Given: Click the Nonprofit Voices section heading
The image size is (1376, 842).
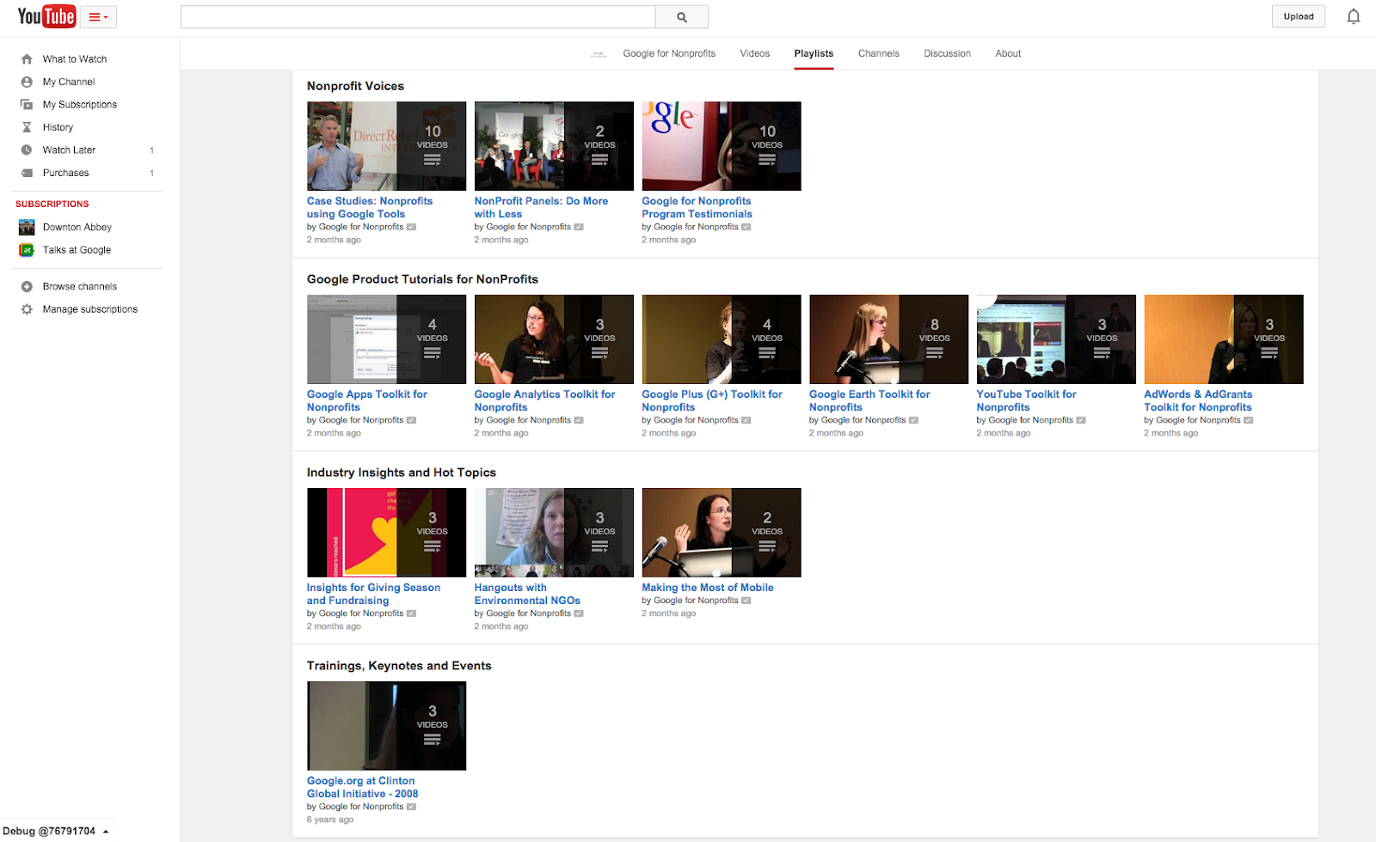Looking at the screenshot, I should tap(355, 86).
